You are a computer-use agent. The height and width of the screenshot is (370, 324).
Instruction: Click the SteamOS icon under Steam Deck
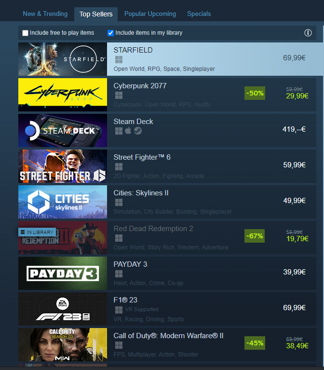[x=138, y=131]
